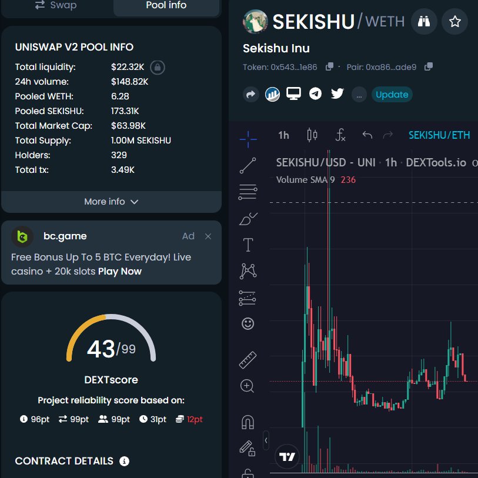Select the horizontal lines Fib tool

point(248,192)
